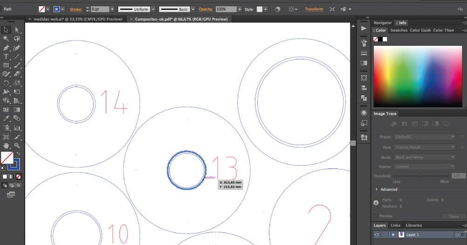Expand the Advanced section in Image Trace
Screen dimensions: 467x245
click(x=377, y=189)
